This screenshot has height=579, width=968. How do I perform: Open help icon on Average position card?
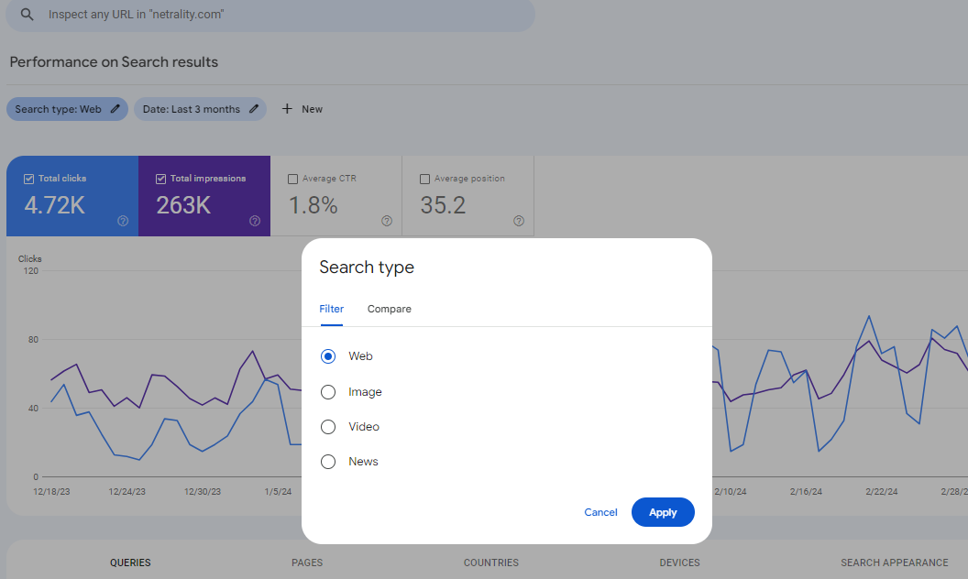(519, 221)
